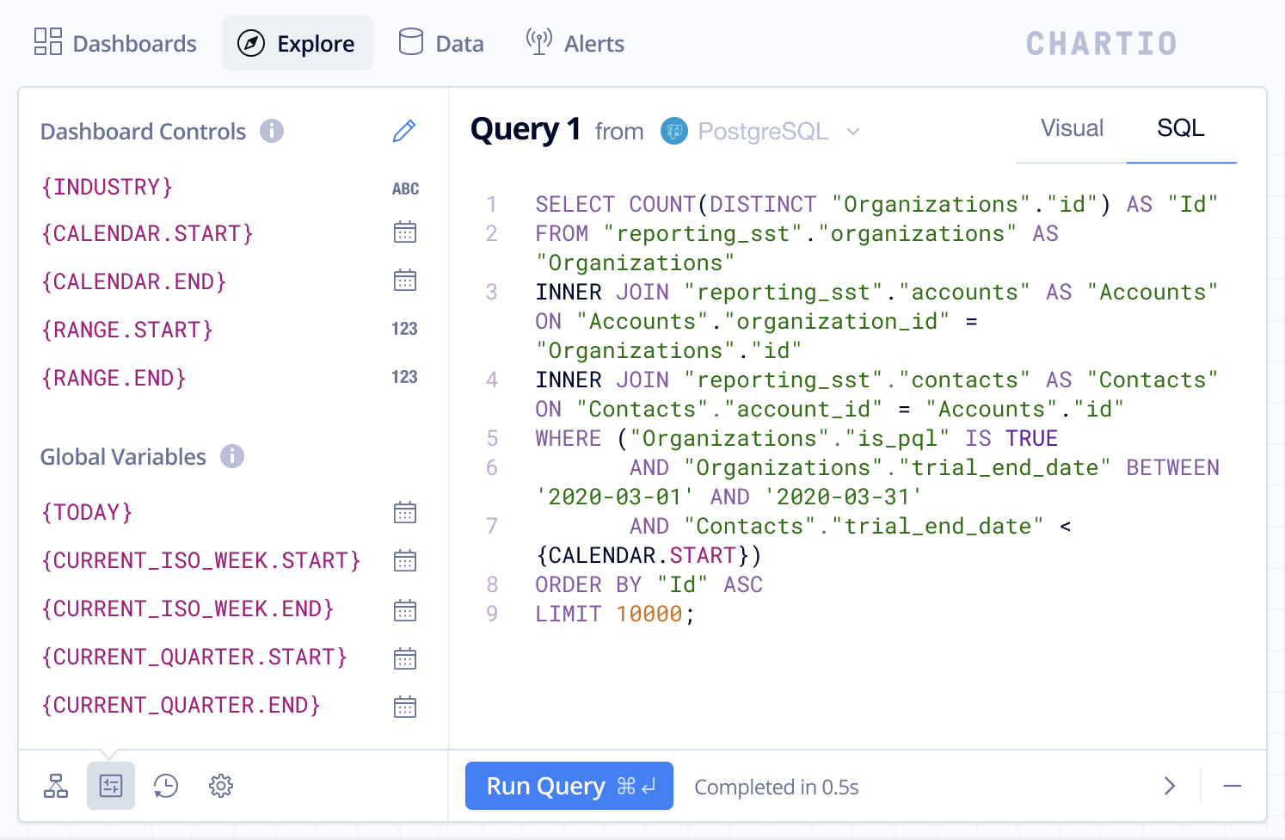
Task: Click the ORDER BY line in editor
Action: 649,584
